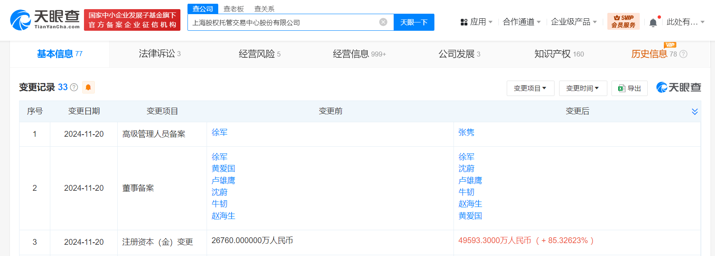Open 赵海生 link in 董事备案 变更前
715x256 pixels.
223,216
